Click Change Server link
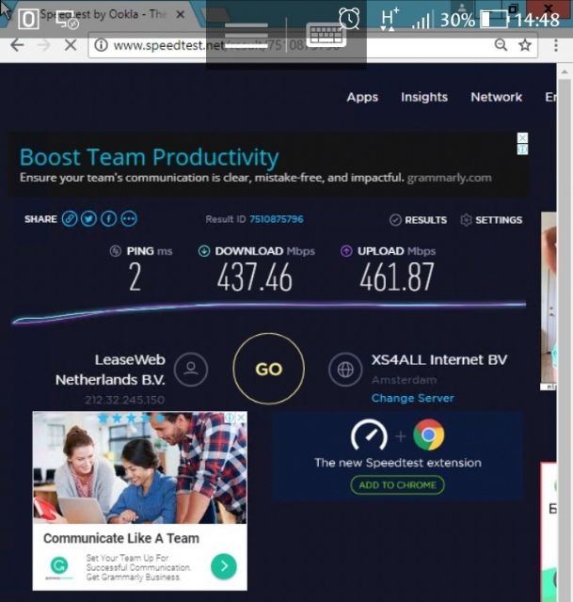This screenshot has width=573, height=602. (x=413, y=398)
